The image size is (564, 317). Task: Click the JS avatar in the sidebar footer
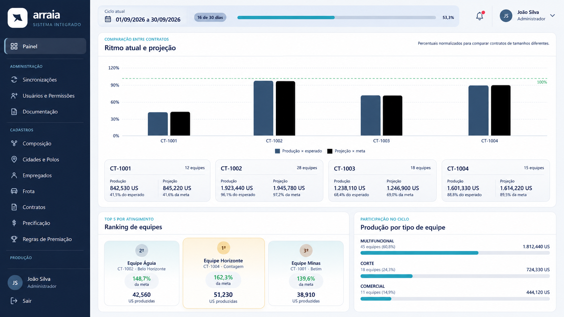coord(15,283)
